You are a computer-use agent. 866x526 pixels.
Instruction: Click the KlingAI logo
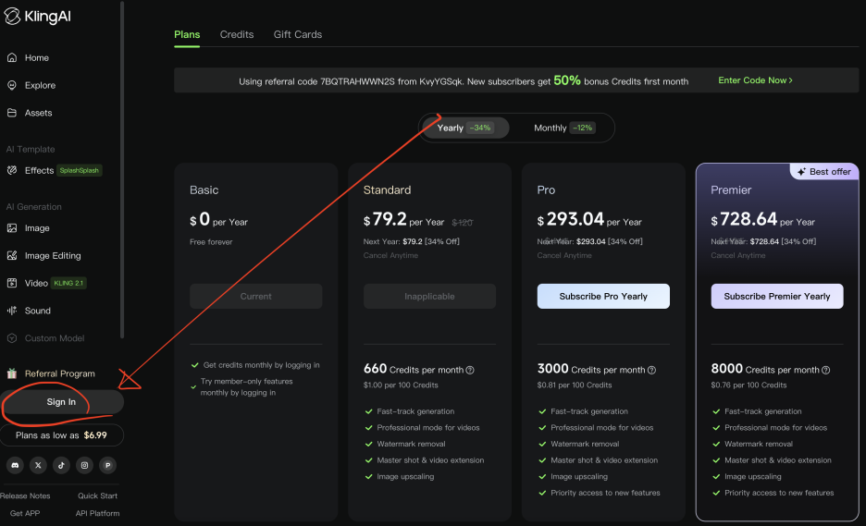coord(38,17)
